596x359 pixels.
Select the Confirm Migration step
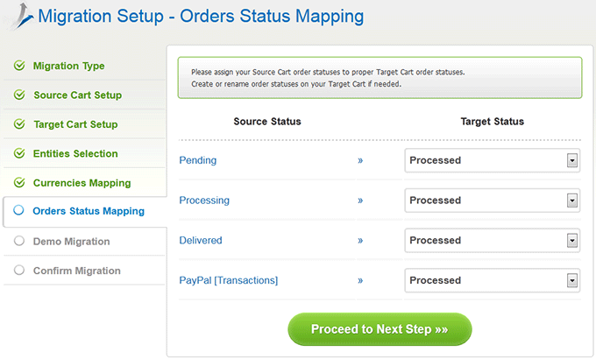(77, 271)
